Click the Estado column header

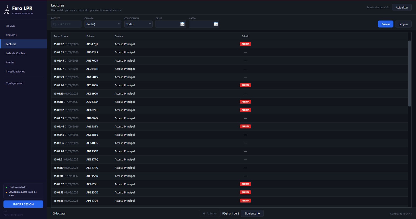pyautogui.click(x=245, y=36)
